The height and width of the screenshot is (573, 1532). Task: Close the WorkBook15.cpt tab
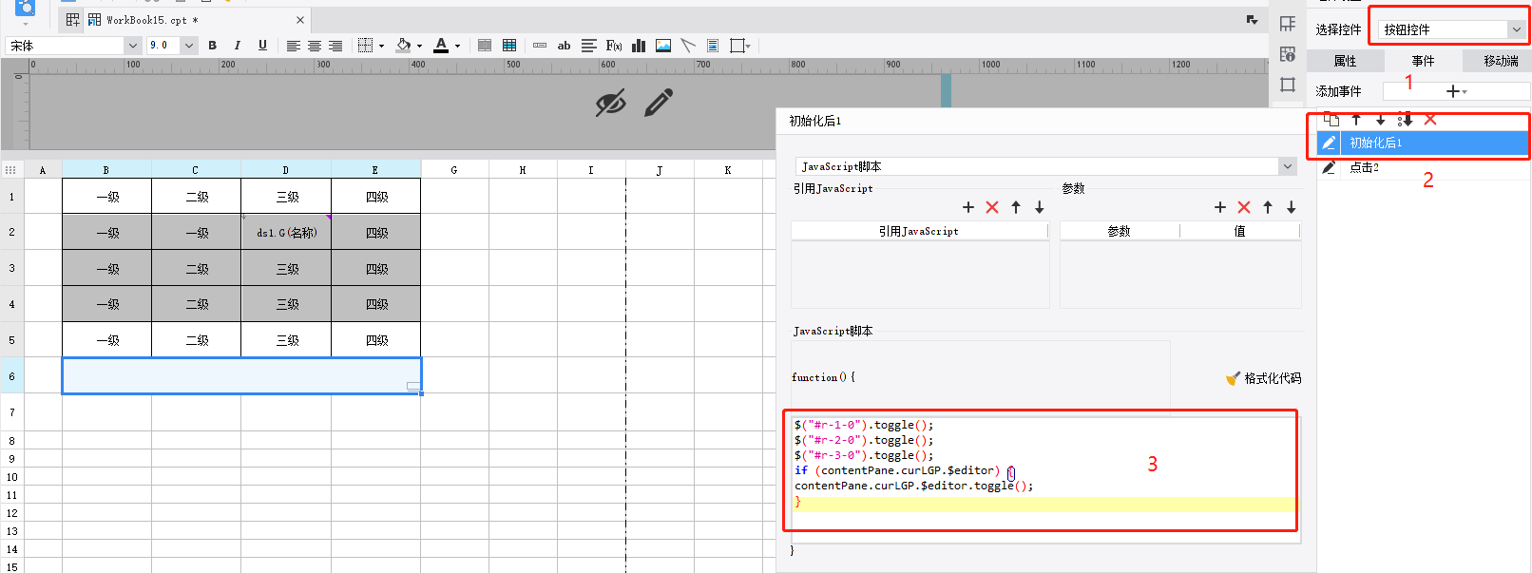click(x=300, y=19)
